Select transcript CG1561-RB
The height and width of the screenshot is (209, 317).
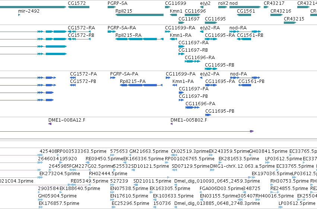tap(244, 39)
